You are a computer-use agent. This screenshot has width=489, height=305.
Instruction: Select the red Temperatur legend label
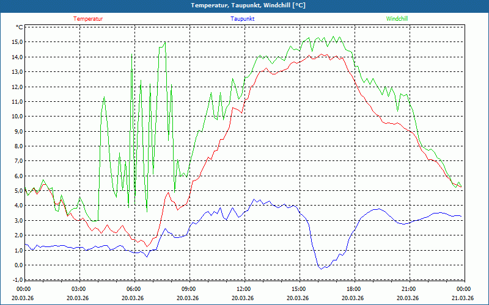pos(88,19)
